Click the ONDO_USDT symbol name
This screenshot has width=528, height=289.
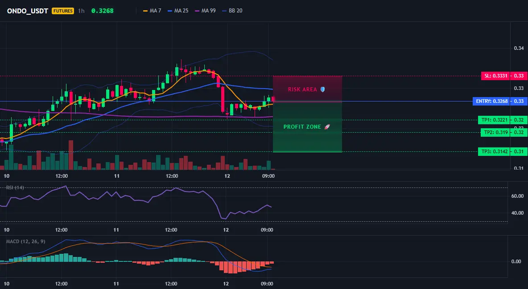(x=28, y=11)
